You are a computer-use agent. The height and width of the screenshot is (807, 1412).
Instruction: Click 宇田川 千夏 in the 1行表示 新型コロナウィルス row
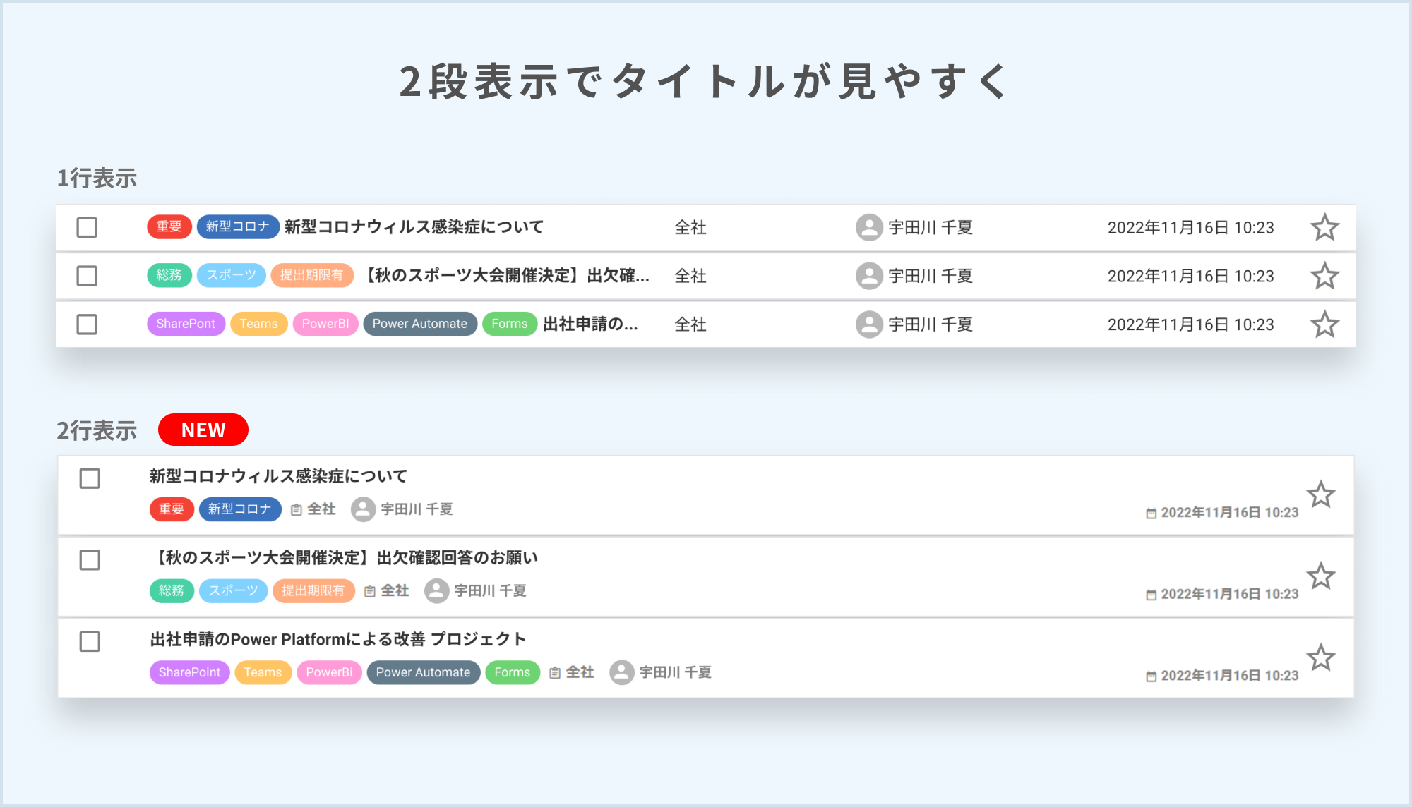[x=931, y=227]
